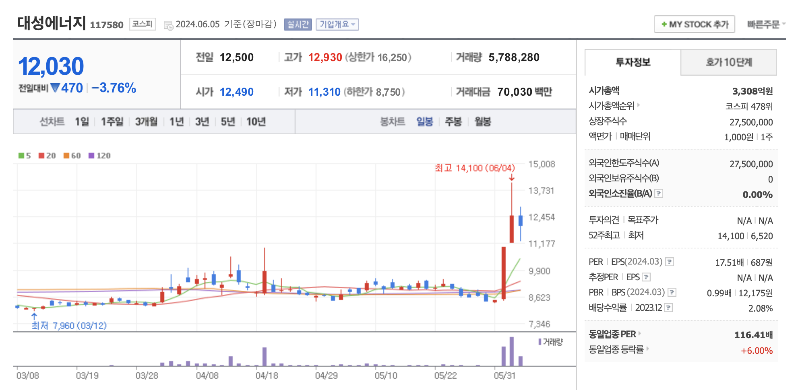
Task: Click the 최저 7,960 (03/12) chart label
Action: [69, 325]
